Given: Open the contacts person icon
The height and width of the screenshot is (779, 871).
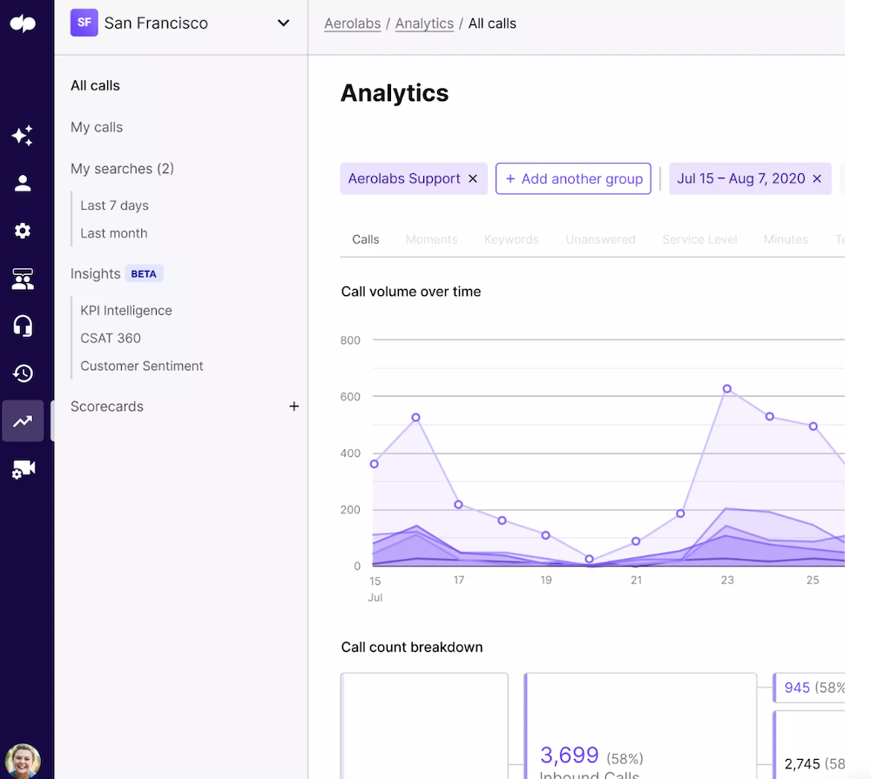Looking at the screenshot, I should [23, 184].
